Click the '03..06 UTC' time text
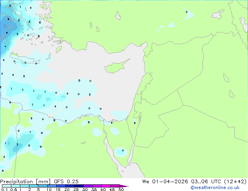Viewport: 248px width, 191px height. click(206, 182)
